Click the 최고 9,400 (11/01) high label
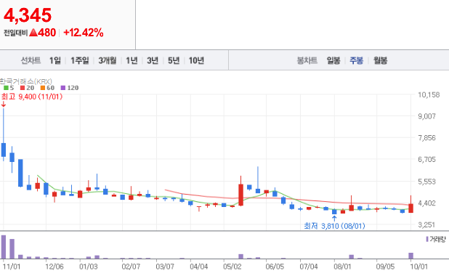 click(32, 97)
